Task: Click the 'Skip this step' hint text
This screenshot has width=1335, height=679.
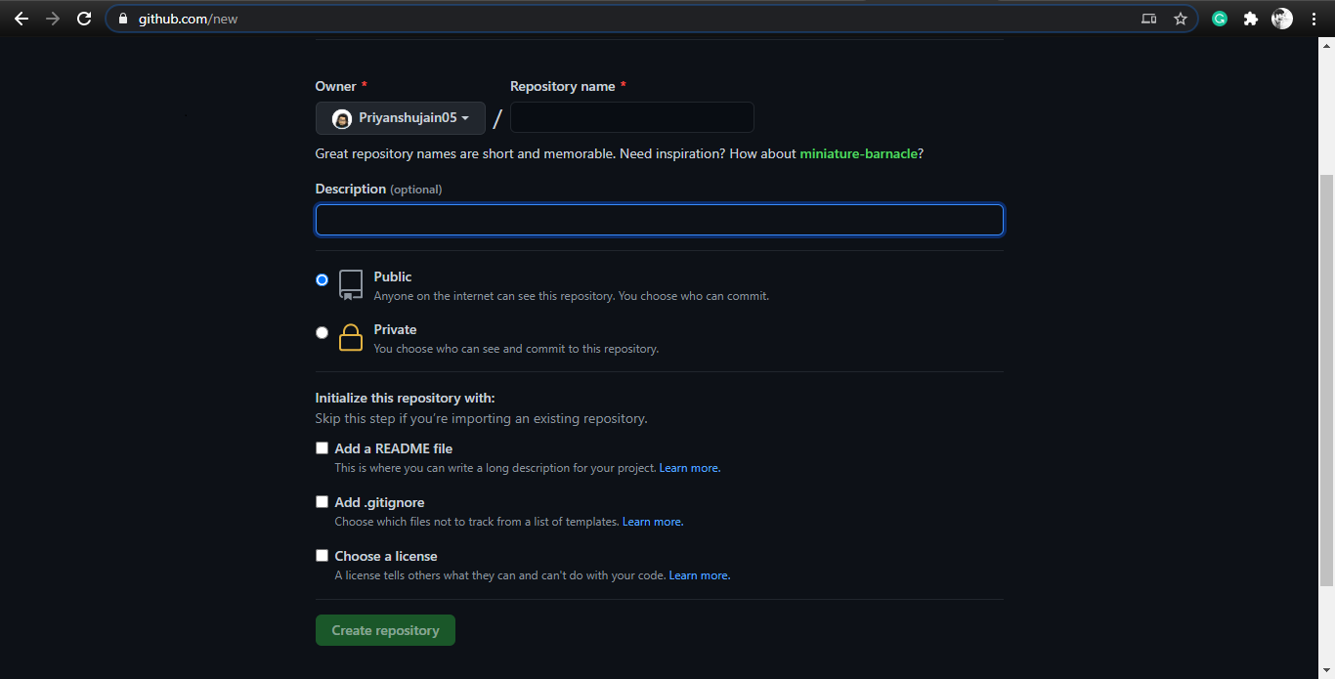Action: [481, 418]
